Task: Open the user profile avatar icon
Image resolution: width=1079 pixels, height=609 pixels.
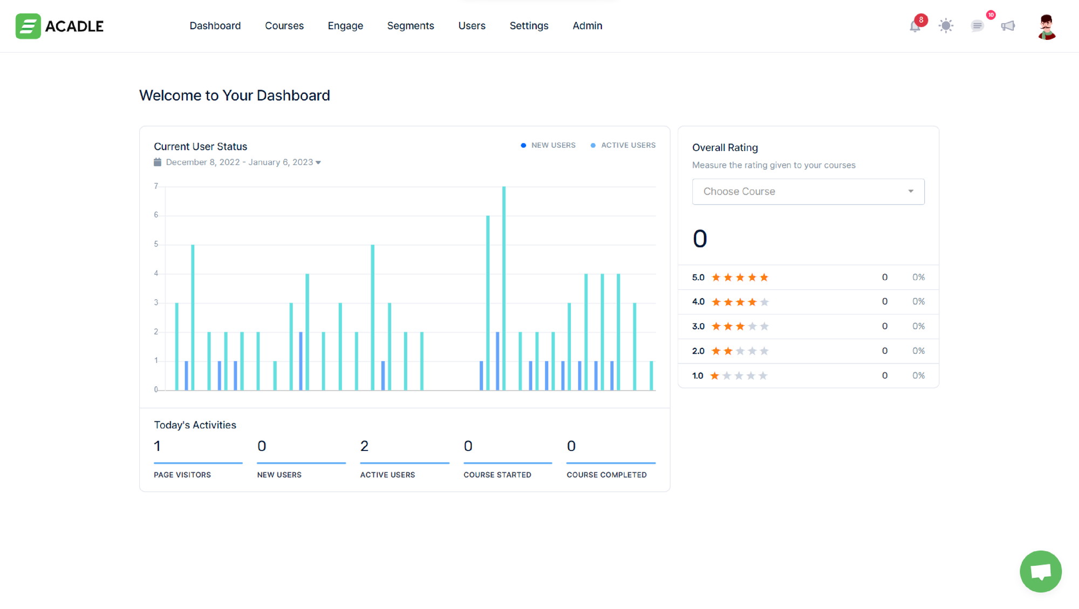Action: 1047,26
